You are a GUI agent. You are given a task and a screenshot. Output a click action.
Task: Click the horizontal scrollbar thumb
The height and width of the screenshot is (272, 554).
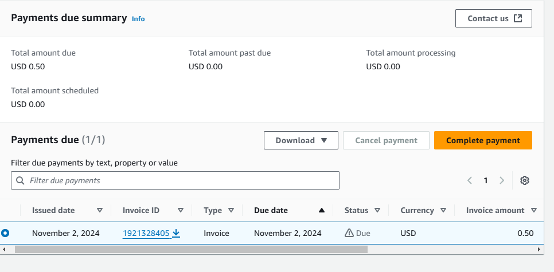point(190,249)
